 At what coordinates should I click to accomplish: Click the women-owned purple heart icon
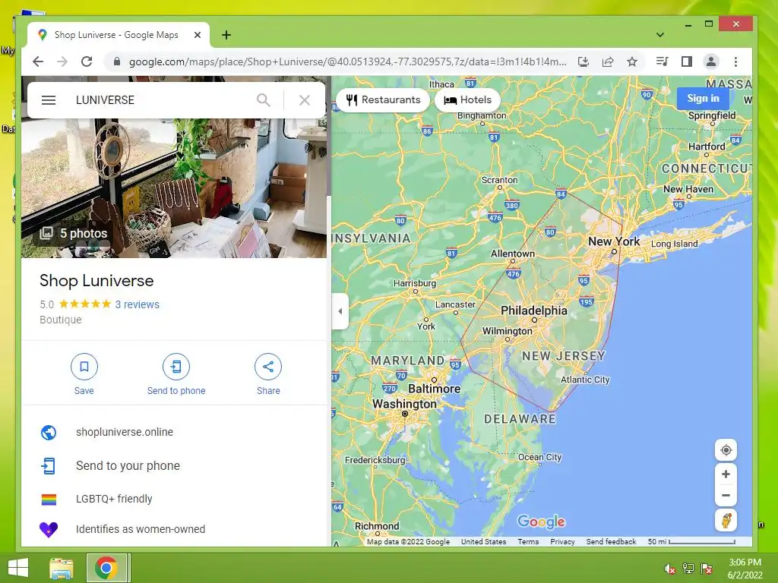pos(49,529)
